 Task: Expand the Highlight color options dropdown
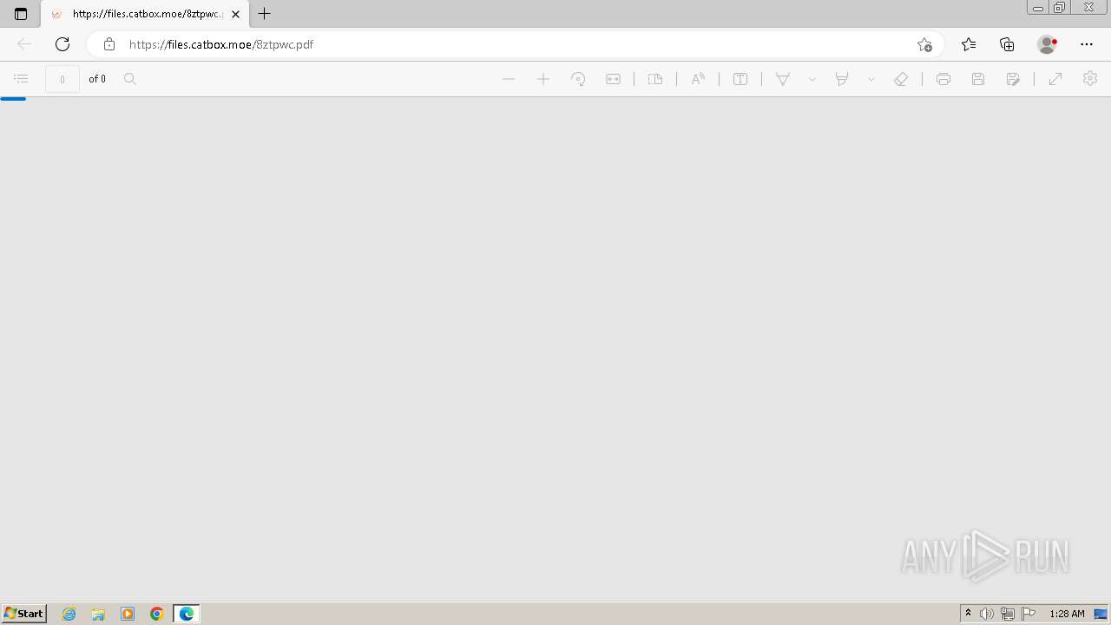tap(871, 79)
